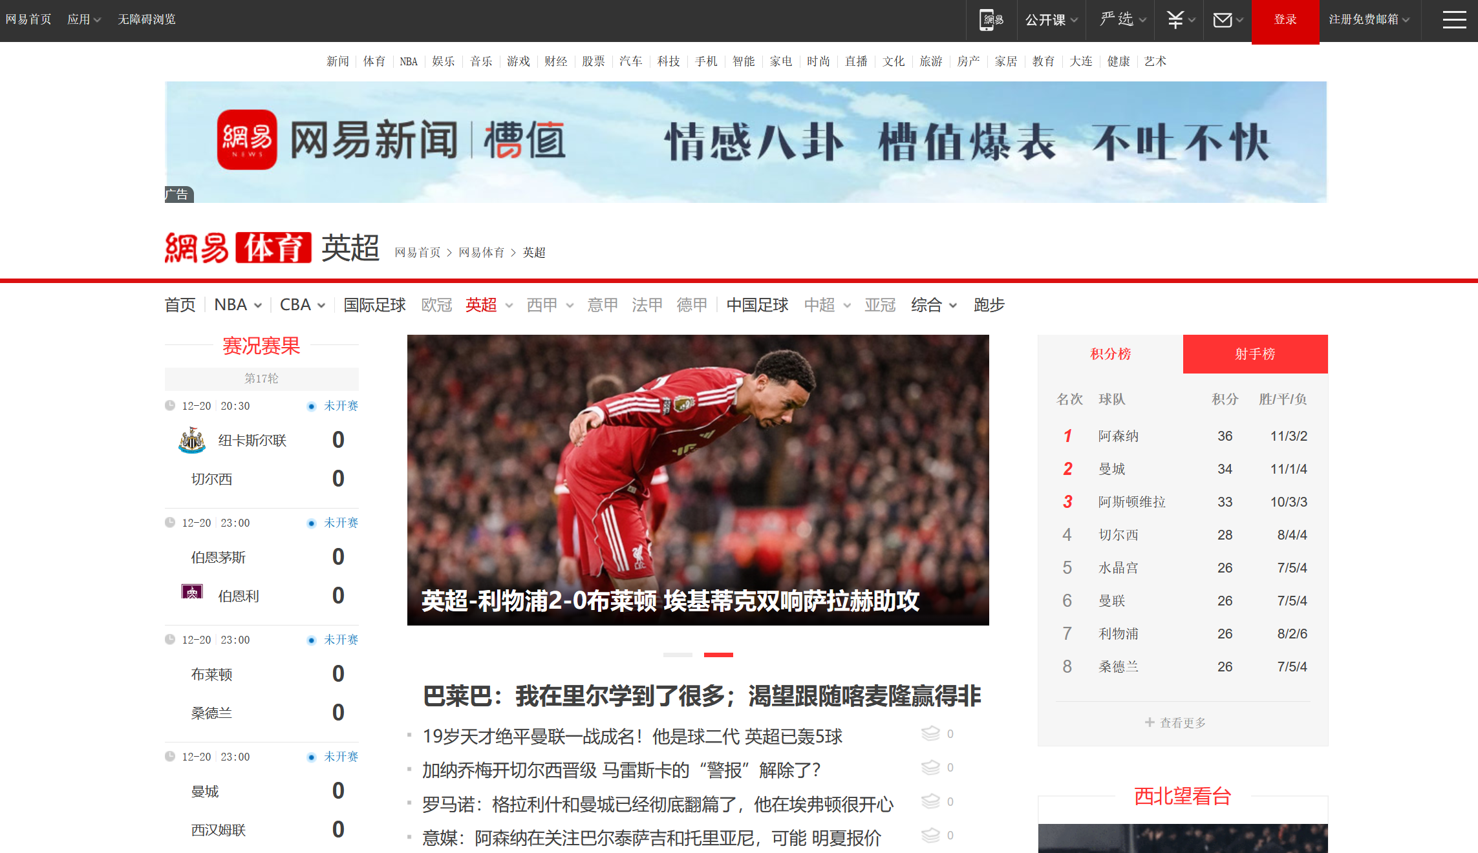
Task: Click the hamburger menu icon
Action: tap(1454, 20)
